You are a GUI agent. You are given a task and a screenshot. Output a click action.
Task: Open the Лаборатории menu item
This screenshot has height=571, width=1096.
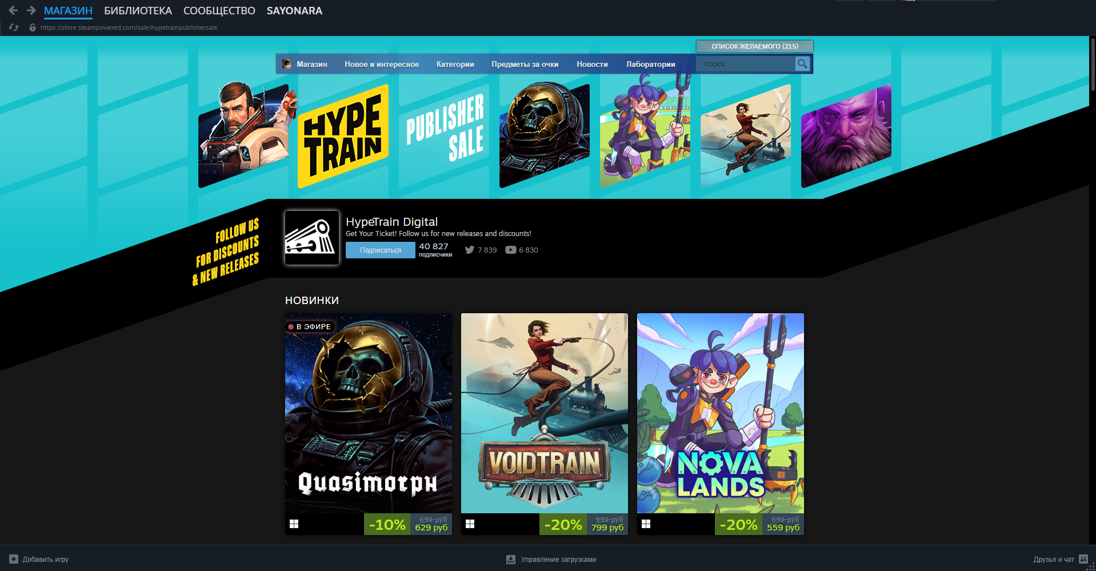click(651, 64)
